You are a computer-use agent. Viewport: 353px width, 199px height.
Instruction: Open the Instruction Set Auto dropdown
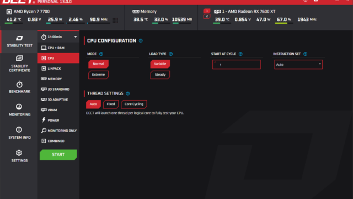298,65
